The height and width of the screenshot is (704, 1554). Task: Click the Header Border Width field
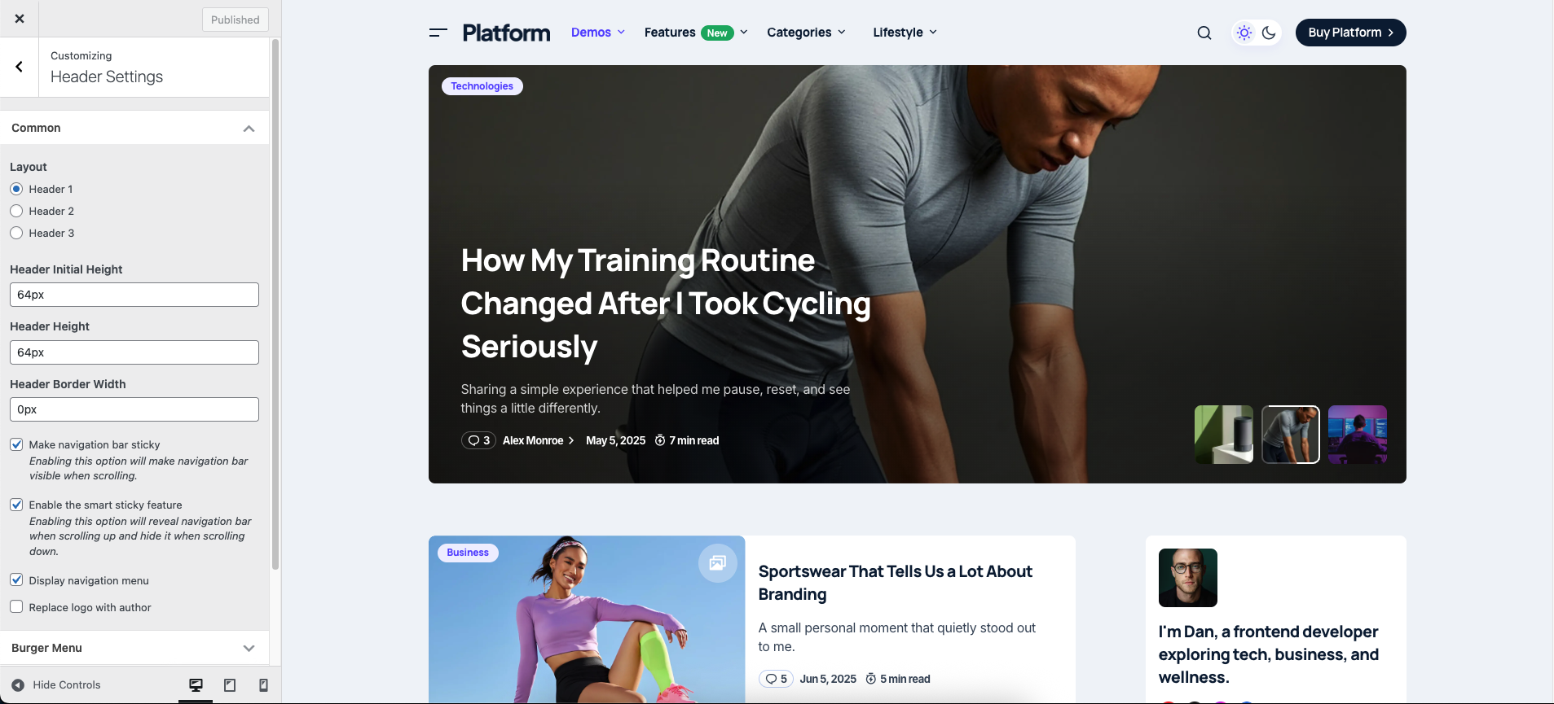pyautogui.click(x=134, y=409)
